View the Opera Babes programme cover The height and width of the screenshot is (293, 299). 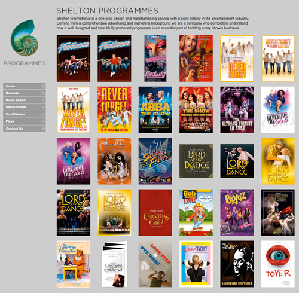point(114,161)
